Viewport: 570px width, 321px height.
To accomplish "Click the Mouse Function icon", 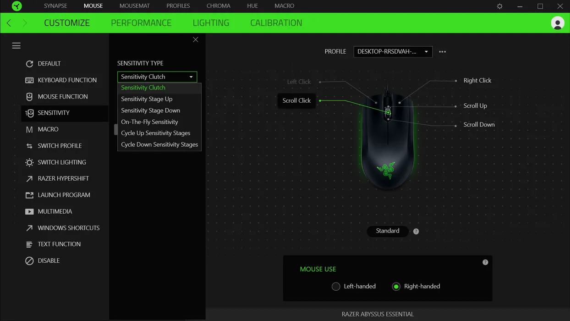I will point(29,97).
